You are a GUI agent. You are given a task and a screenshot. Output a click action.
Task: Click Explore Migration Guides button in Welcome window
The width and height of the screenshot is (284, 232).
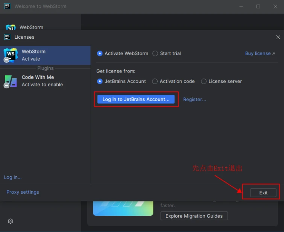[x=194, y=216]
